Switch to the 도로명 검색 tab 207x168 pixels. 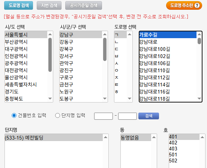point(19,6)
